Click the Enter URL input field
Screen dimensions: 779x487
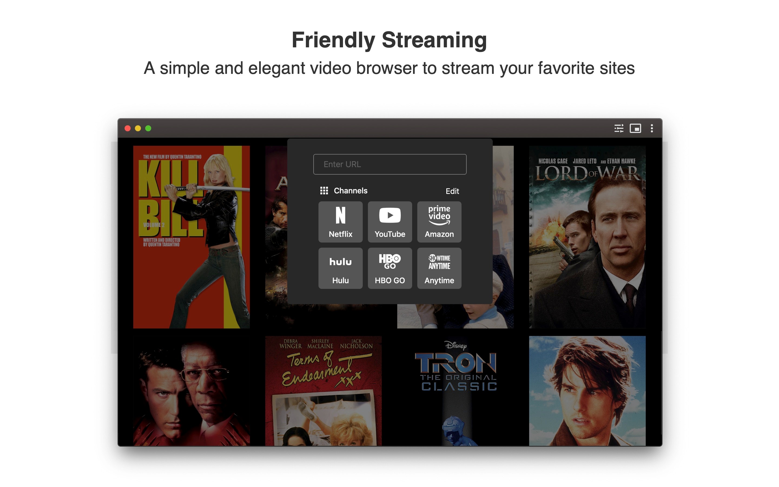pos(390,164)
